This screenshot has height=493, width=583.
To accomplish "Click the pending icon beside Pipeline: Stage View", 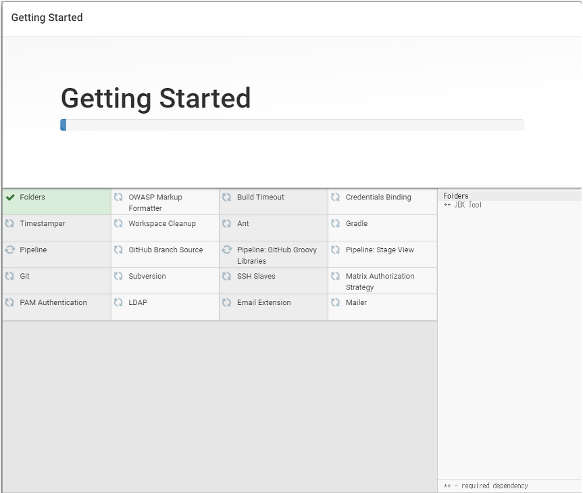I will click(335, 250).
